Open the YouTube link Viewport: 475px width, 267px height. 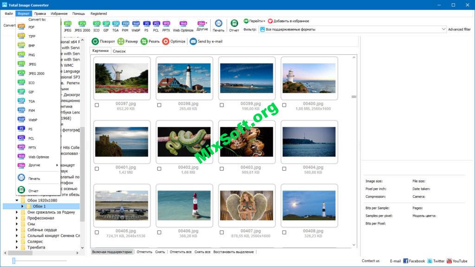(x=457, y=261)
